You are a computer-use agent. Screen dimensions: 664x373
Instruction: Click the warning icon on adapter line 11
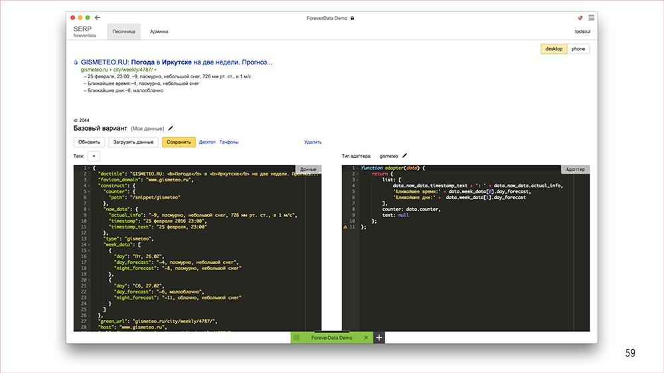coord(345,227)
